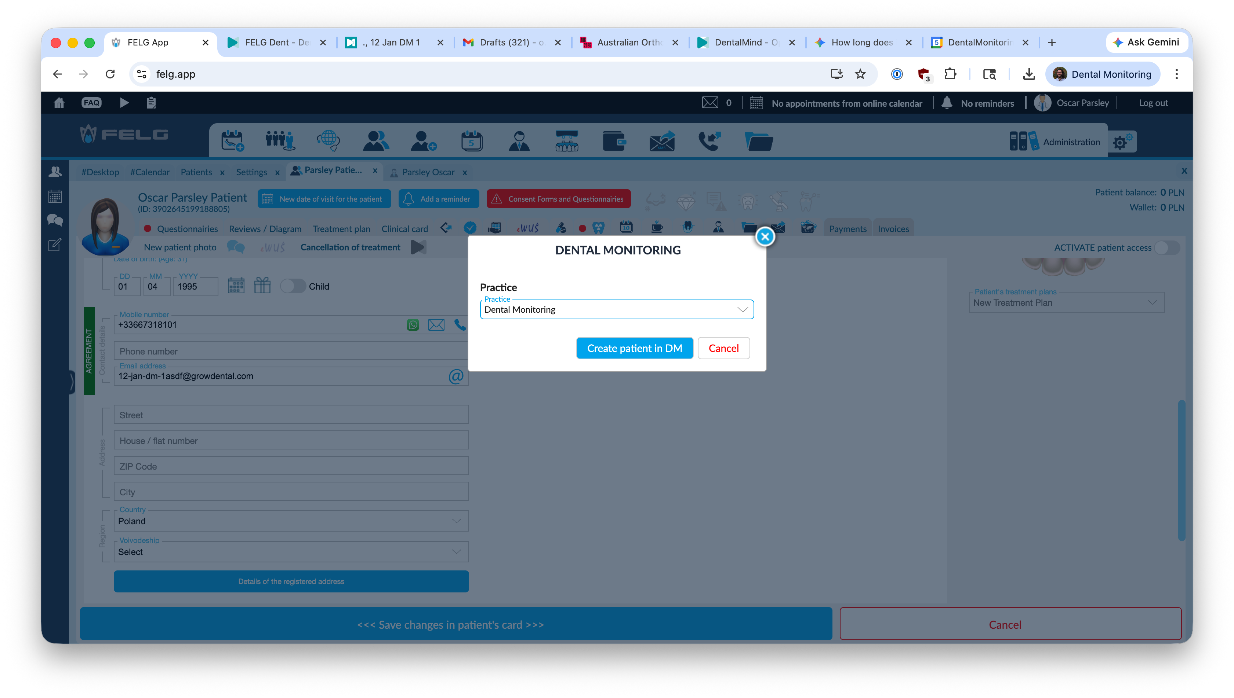Open the Patient's treatment plans dropdown
1234x698 pixels.
pyautogui.click(x=1066, y=303)
